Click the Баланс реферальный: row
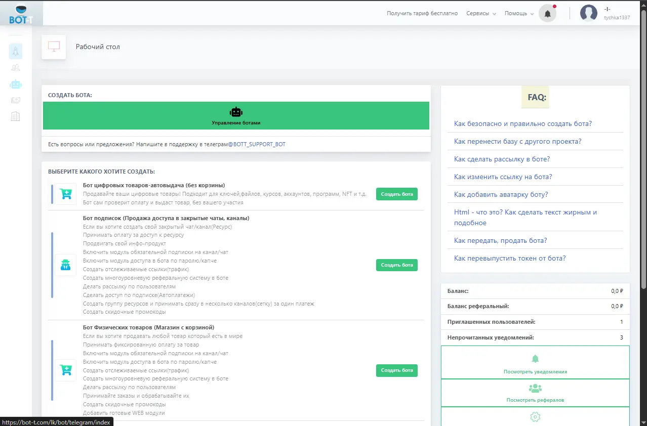Viewport: 647px width, 426px height. 535,306
